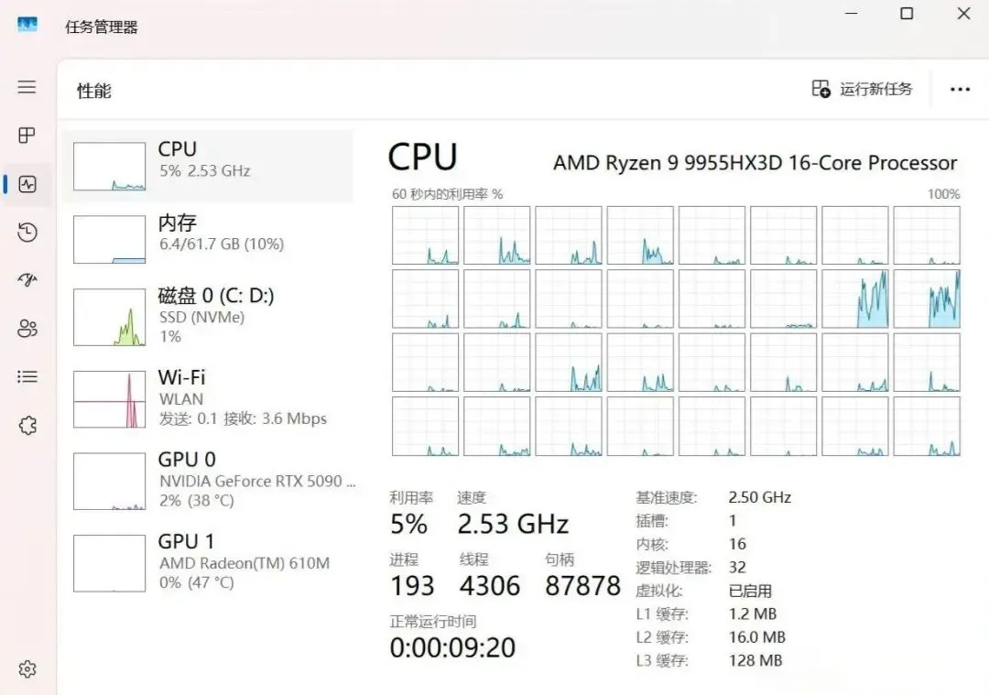Open the Details list icon

[x=27, y=376]
